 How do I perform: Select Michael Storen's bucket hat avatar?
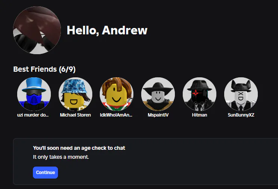[75, 94]
